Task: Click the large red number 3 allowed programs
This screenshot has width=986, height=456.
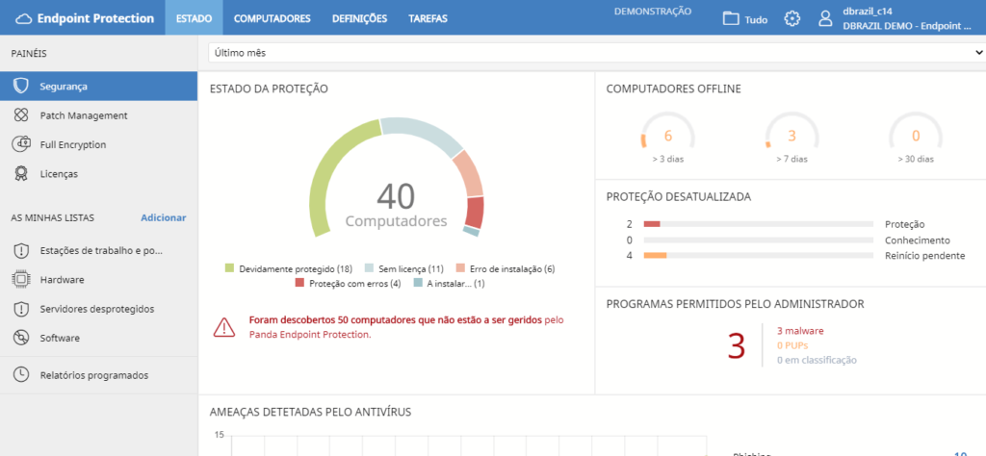Action: click(737, 346)
